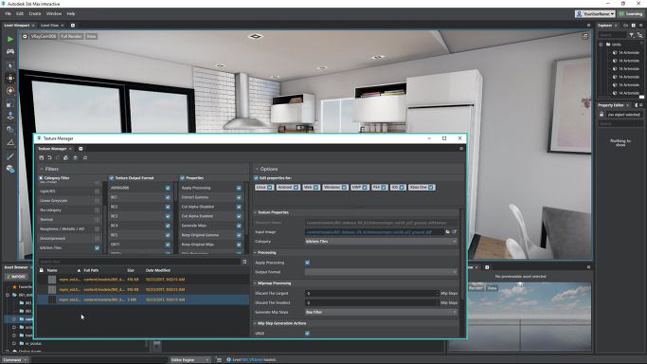Collapse the Filters section
The width and height of the screenshot is (647, 364).
pos(42,170)
